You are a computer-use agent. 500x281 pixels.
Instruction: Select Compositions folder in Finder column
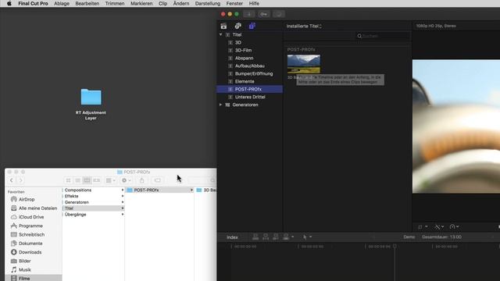point(94,190)
